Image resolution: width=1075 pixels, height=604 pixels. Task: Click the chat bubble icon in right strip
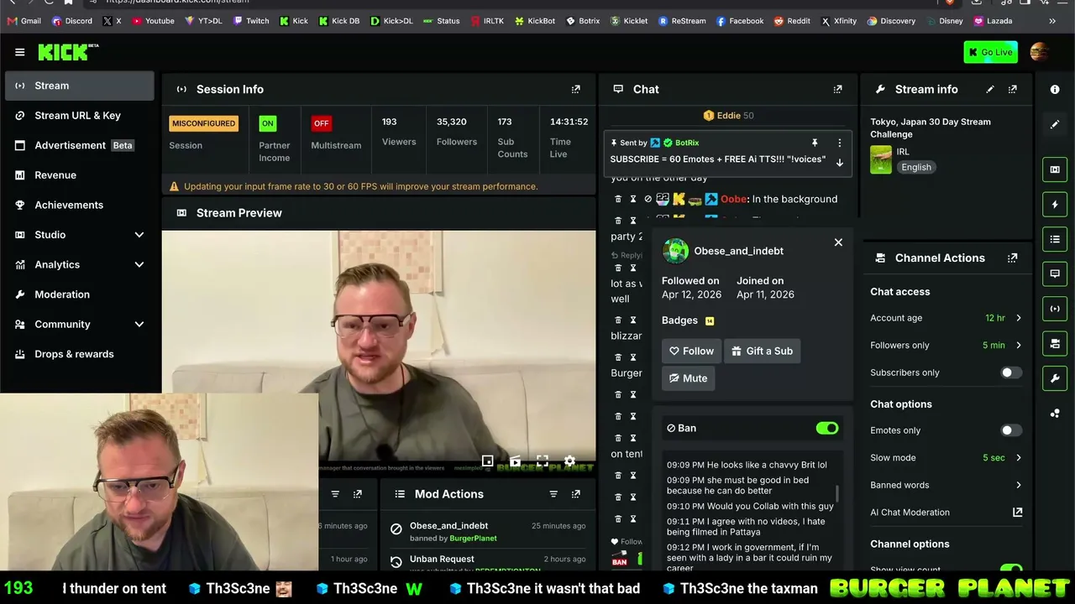pyautogui.click(x=1055, y=273)
